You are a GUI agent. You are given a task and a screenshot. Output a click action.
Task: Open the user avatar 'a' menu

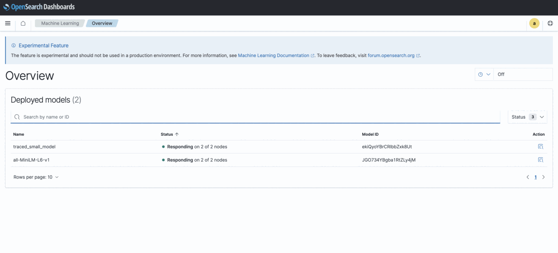(534, 23)
